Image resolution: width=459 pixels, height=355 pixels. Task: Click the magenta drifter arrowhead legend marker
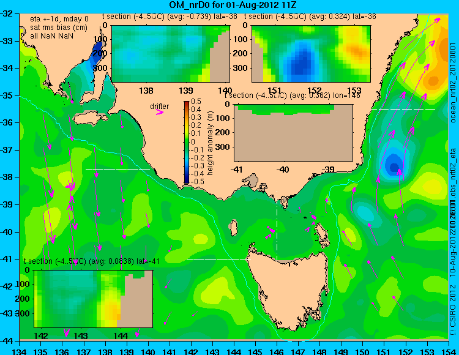pos(160,113)
